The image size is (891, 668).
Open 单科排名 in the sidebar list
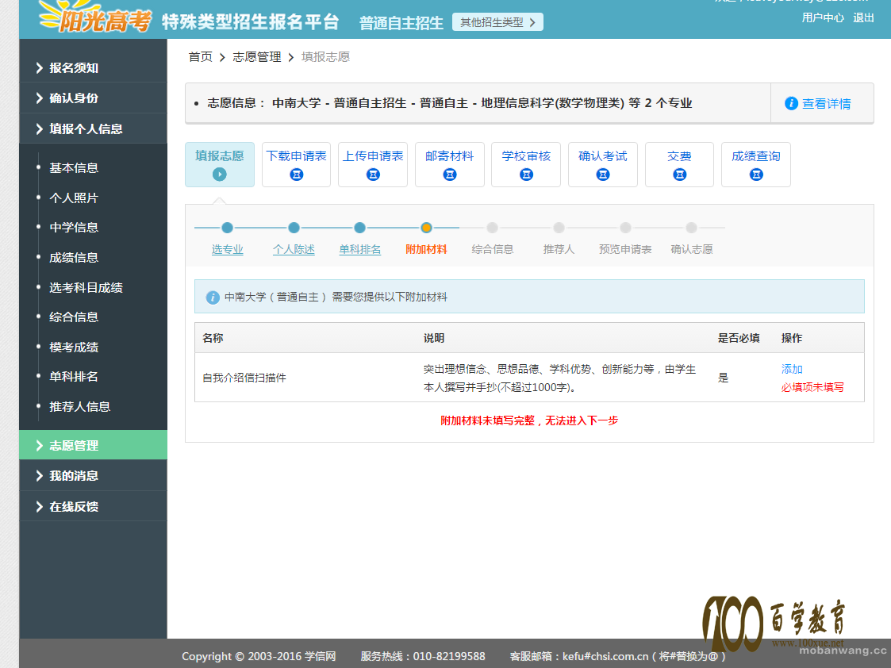tap(74, 377)
